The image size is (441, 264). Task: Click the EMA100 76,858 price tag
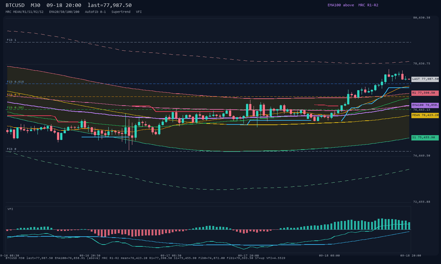[425, 105]
